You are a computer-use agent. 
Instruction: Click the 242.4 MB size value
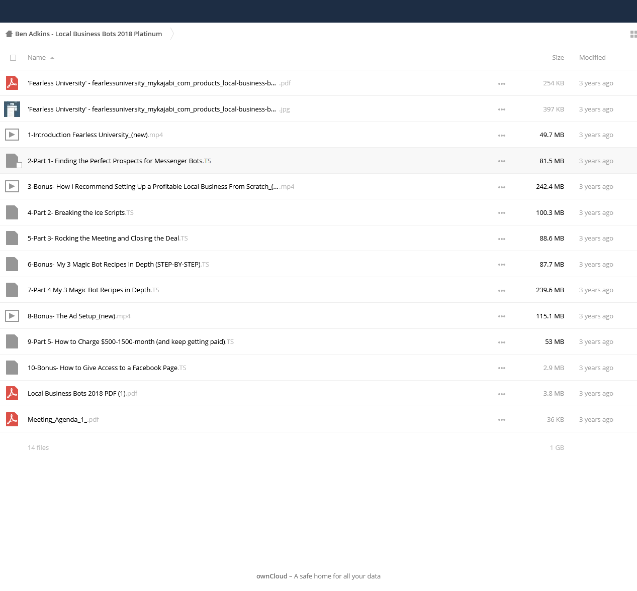pos(550,187)
